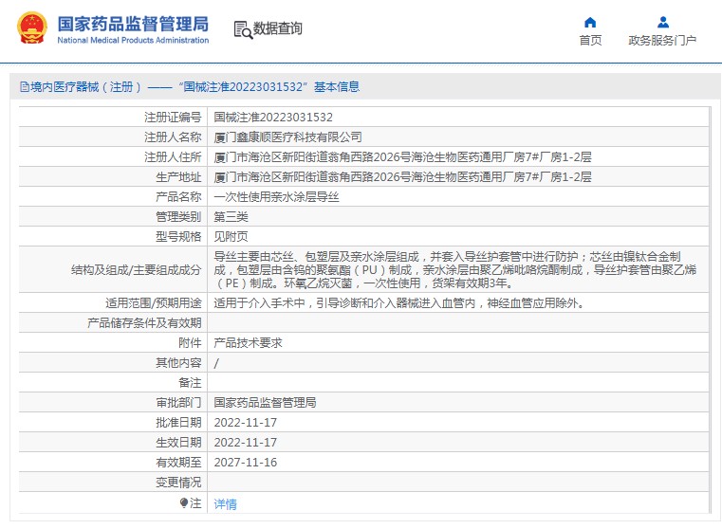Screen dimensions: 722x529
Task: Click the document icon before 境内医疗器械
Action: pos(25,87)
